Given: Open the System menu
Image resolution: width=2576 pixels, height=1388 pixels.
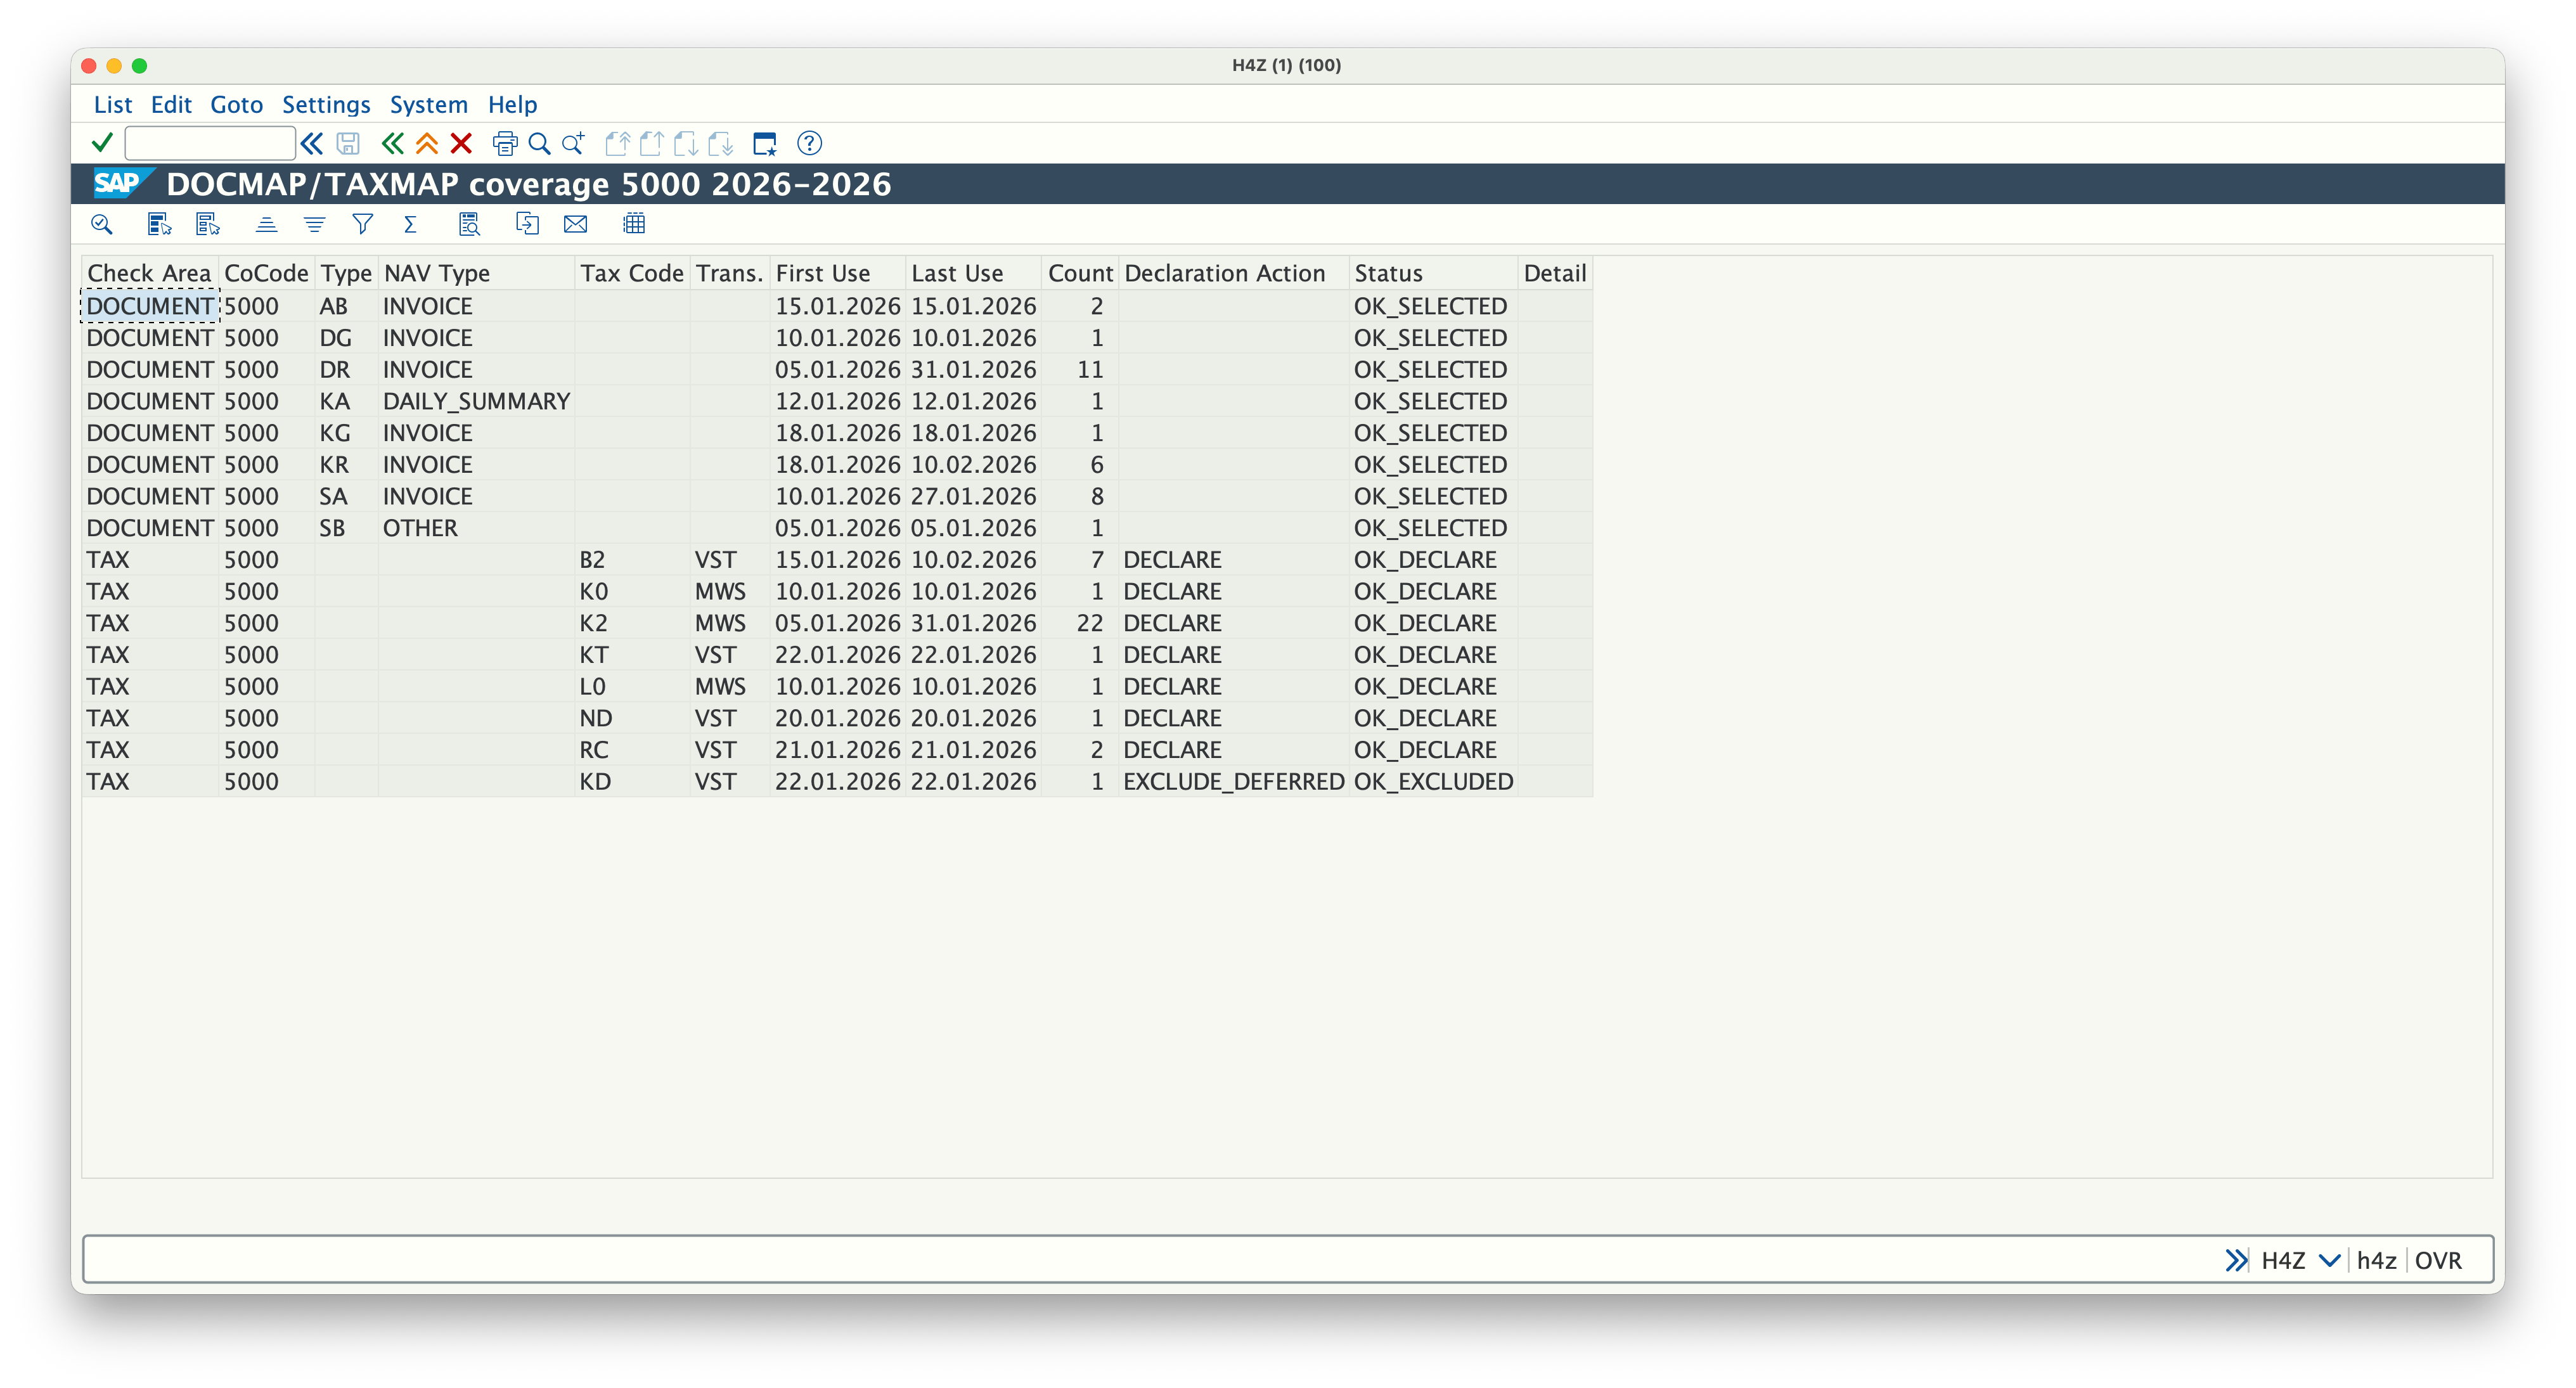Looking at the screenshot, I should coord(428,104).
